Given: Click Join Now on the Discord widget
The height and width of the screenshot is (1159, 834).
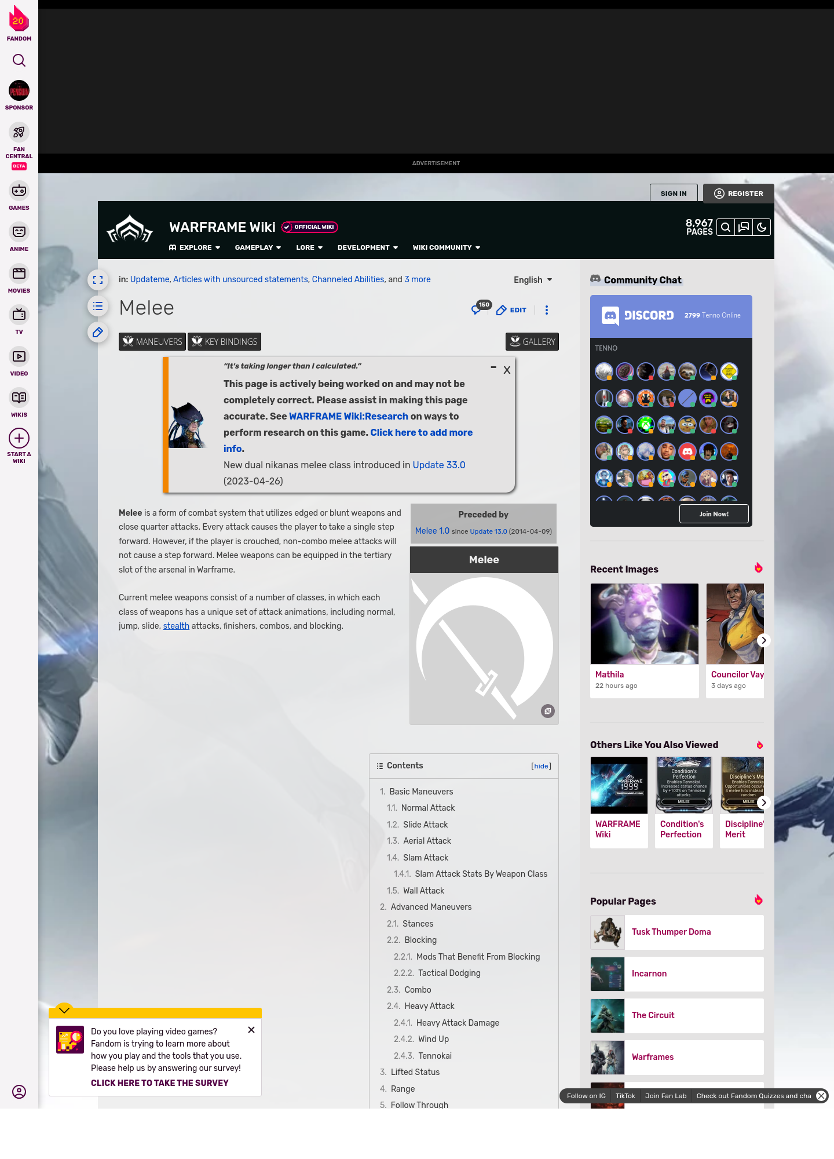Looking at the screenshot, I should (x=714, y=514).
